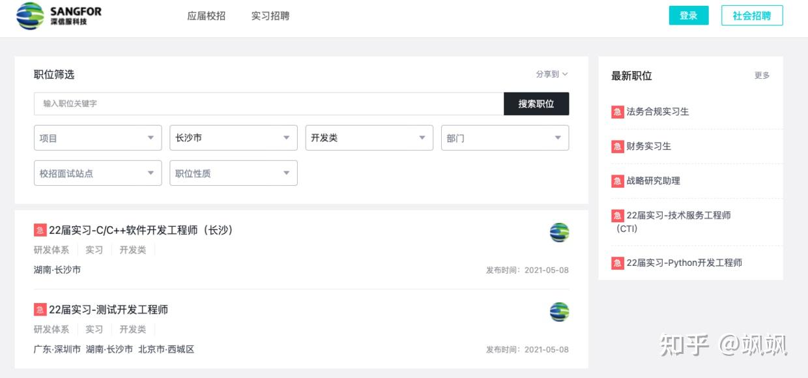Expand the 长沙市 city dropdown
This screenshot has height=378, width=808.
tap(233, 138)
